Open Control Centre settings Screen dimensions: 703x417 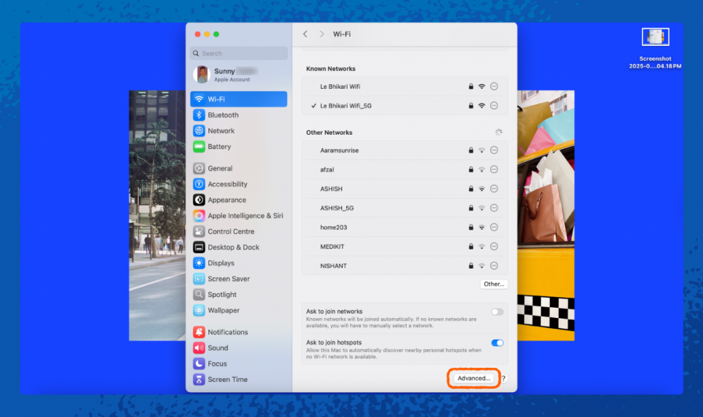pyautogui.click(x=230, y=232)
